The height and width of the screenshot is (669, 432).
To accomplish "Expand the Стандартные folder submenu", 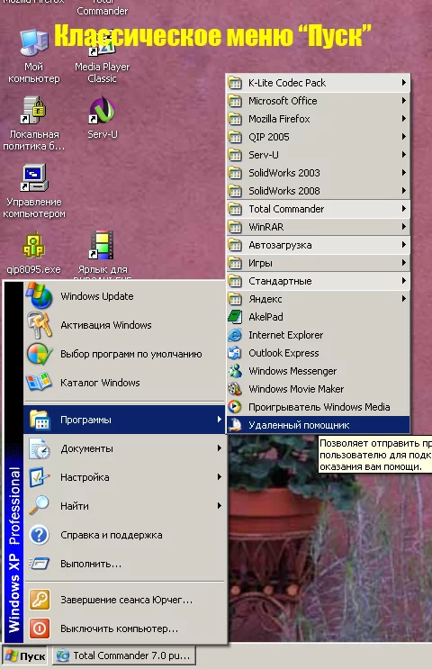I will (x=318, y=281).
